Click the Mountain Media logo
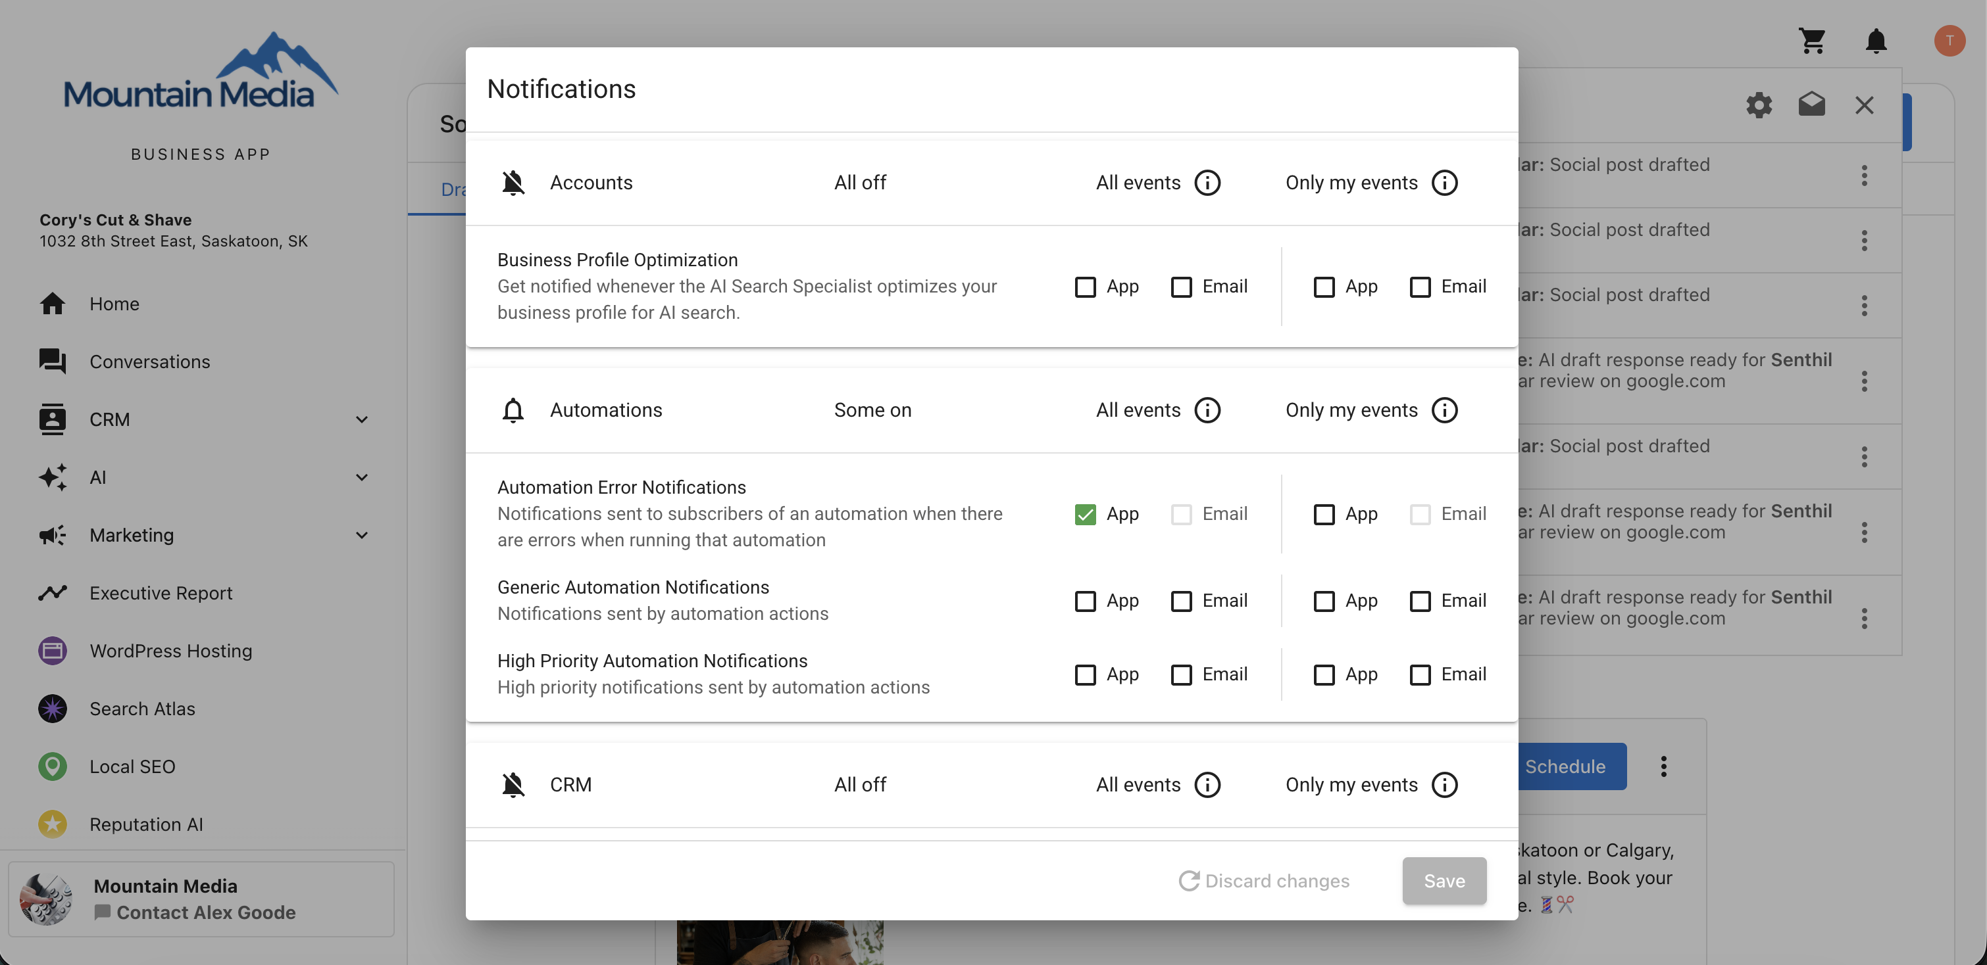 [x=201, y=71]
